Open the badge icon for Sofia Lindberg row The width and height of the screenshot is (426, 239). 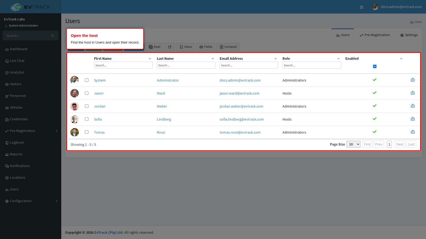(x=413, y=119)
